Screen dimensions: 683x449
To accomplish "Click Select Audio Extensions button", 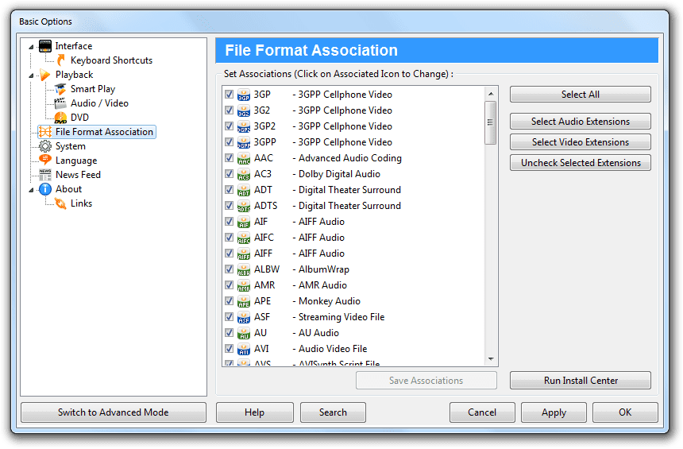I will [x=581, y=122].
